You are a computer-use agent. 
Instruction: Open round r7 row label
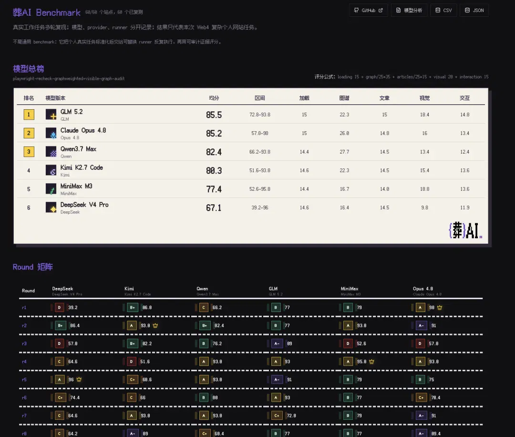coord(24,416)
